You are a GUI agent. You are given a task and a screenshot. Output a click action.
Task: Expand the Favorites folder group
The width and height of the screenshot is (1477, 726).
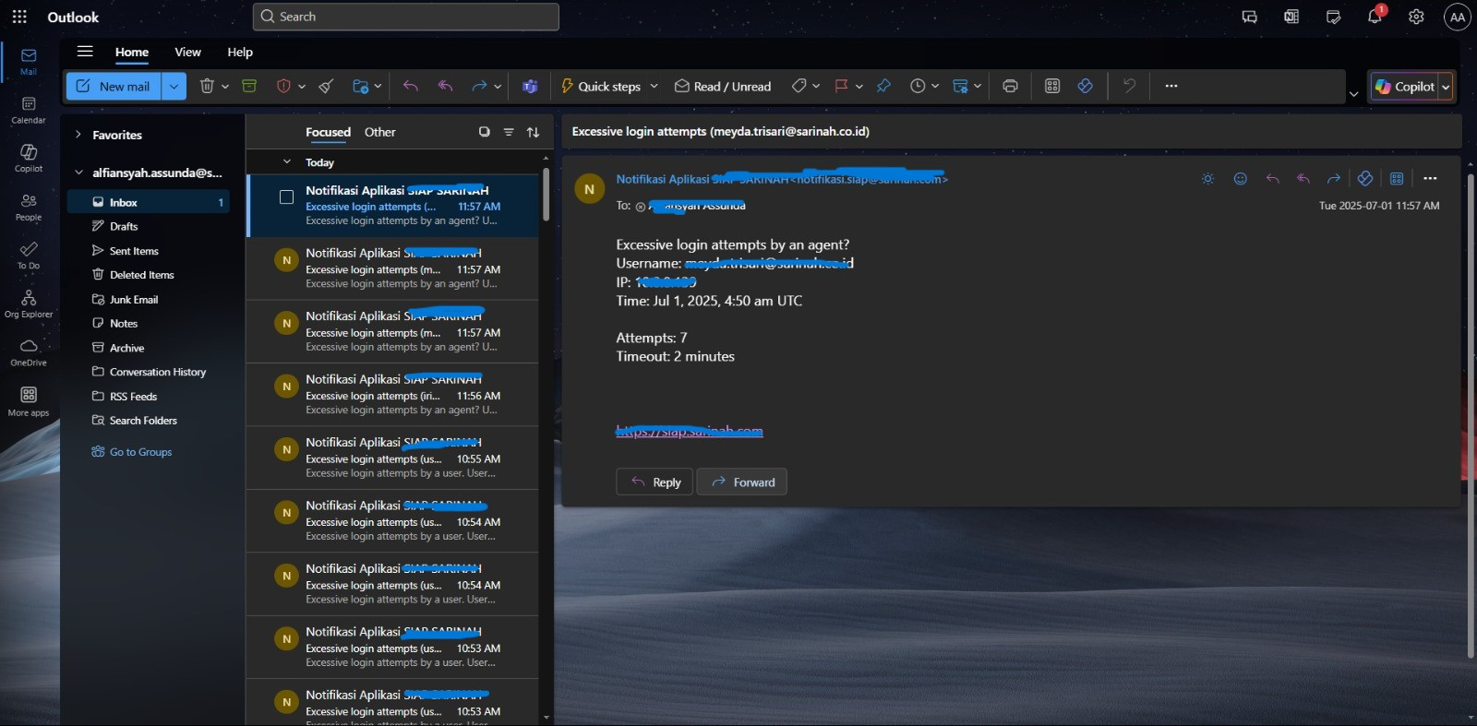(x=78, y=135)
